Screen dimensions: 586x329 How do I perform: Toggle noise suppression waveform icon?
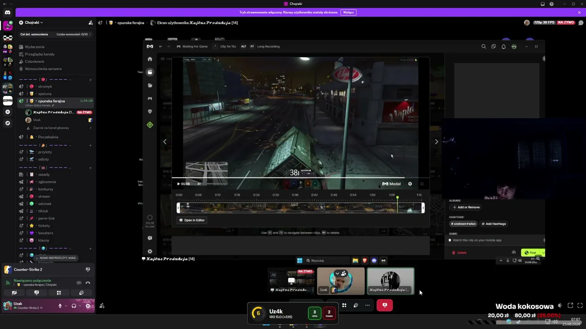click(x=79, y=283)
